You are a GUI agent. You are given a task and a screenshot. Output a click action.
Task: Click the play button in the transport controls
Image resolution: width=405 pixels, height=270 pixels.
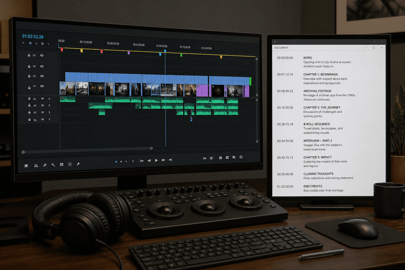coord(156,160)
